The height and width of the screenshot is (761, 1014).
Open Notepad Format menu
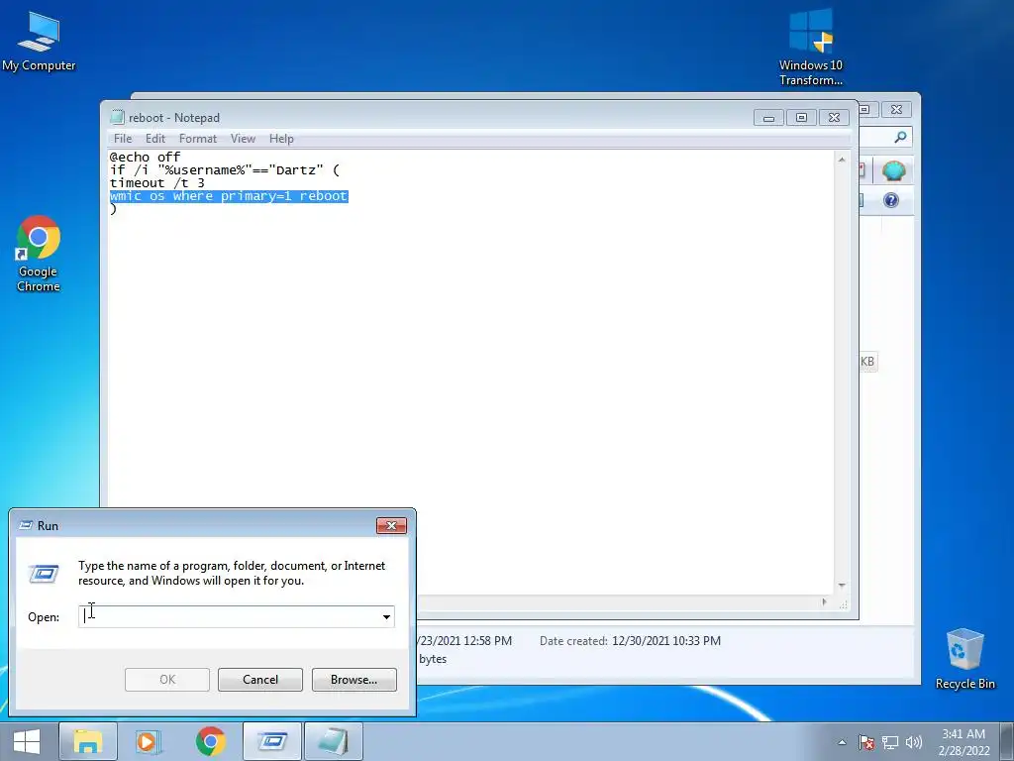pyautogui.click(x=198, y=139)
